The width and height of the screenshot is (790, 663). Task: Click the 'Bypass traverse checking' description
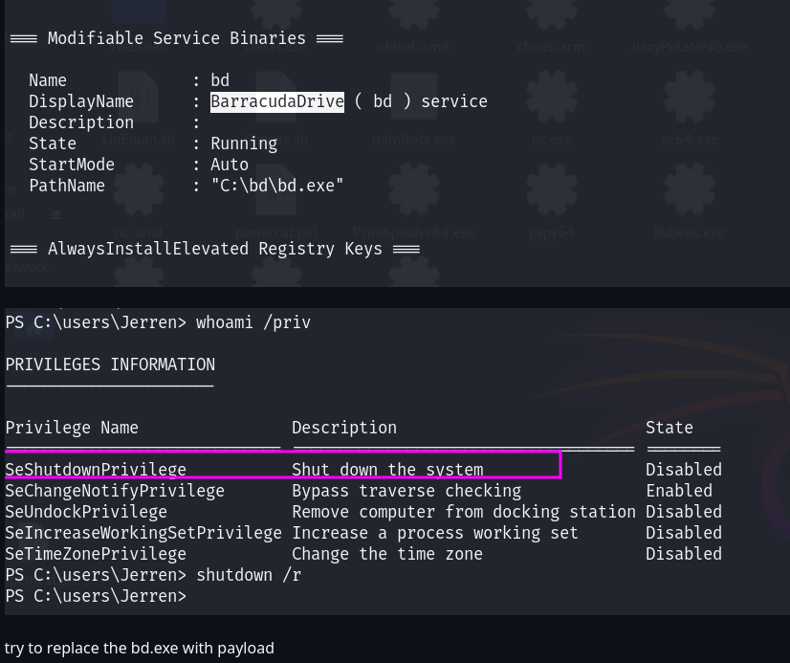[x=406, y=491]
